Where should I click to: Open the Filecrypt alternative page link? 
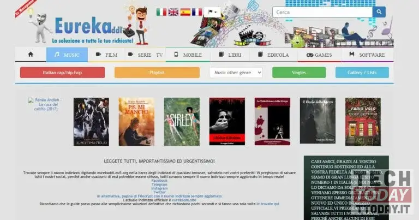pyautogui.click(x=159, y=196)
